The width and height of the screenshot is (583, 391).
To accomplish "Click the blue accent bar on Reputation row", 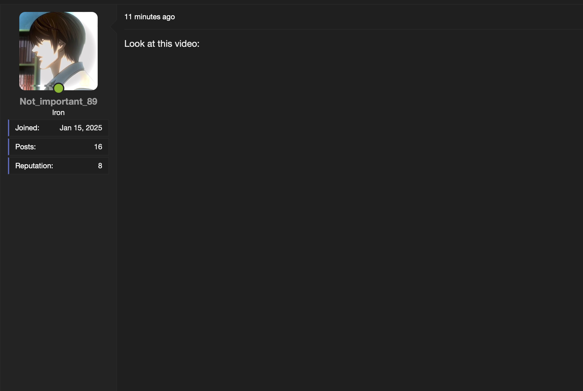I will coord(9,166).
